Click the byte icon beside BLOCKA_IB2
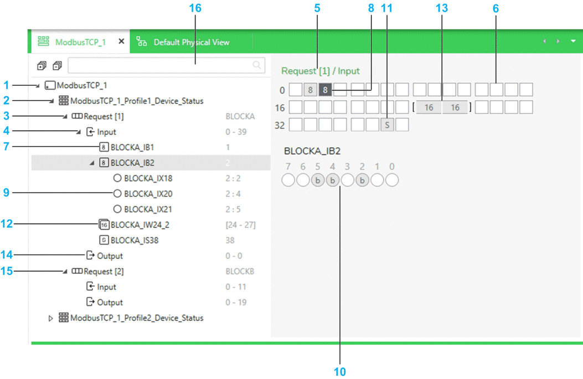Image resolution: width=583 pixels, height=379 pixels. click(x=104, y=163)
